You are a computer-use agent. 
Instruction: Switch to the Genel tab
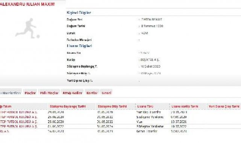point(106,93)
